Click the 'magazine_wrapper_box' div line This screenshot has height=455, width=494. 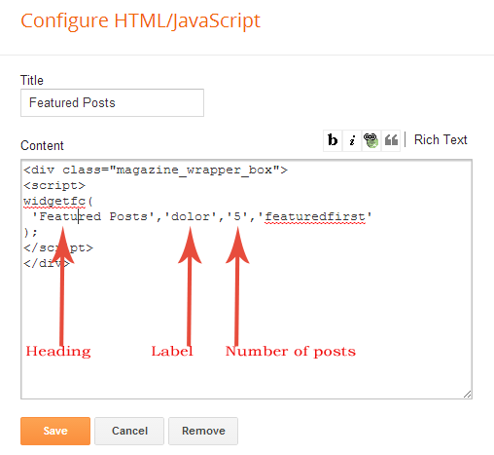tap(156, 170)
